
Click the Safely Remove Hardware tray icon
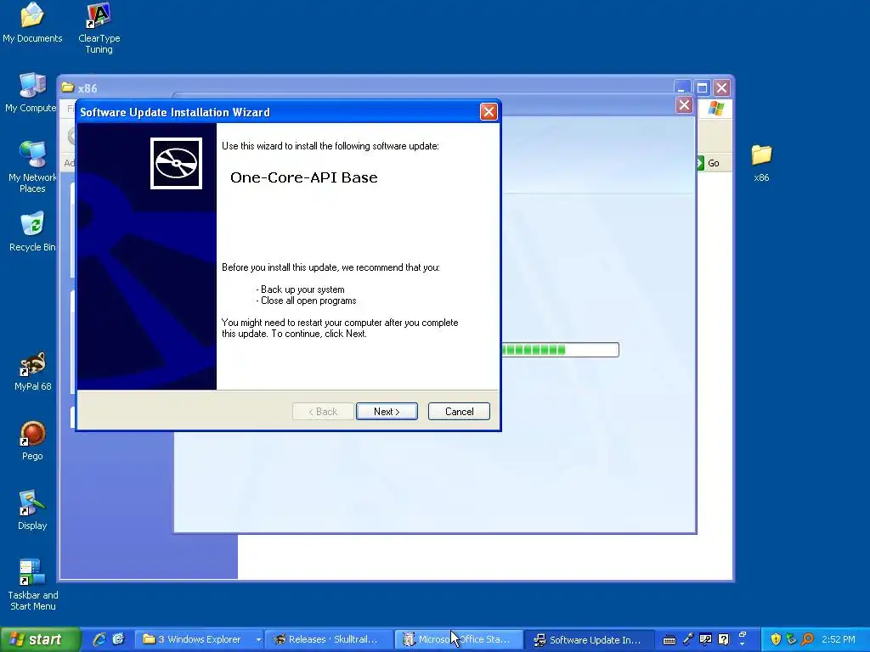click(791, 639)
